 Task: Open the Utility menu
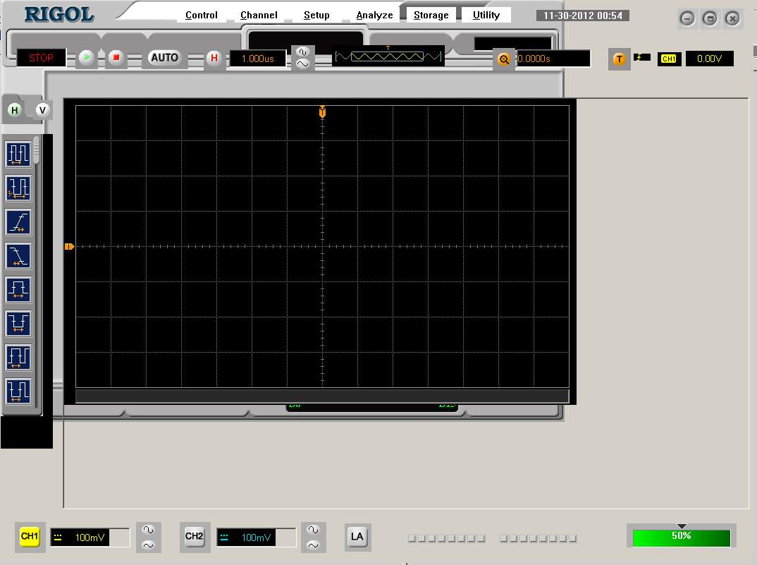tap(486, 14)
